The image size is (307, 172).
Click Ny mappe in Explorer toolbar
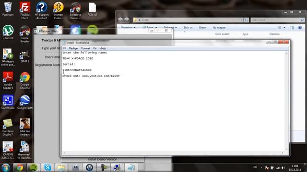coord(219,28)
